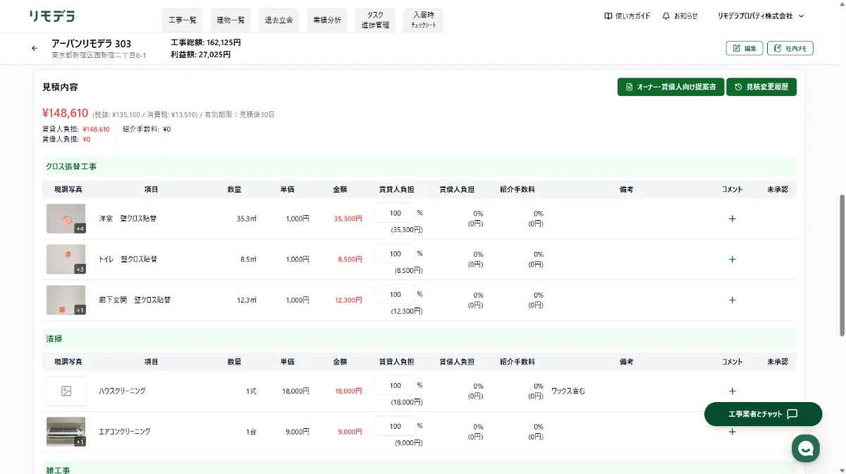Viewport: 846px width, 474px height.
Task: Switch to the 建物一覧 tab
Action: point(231,20)
